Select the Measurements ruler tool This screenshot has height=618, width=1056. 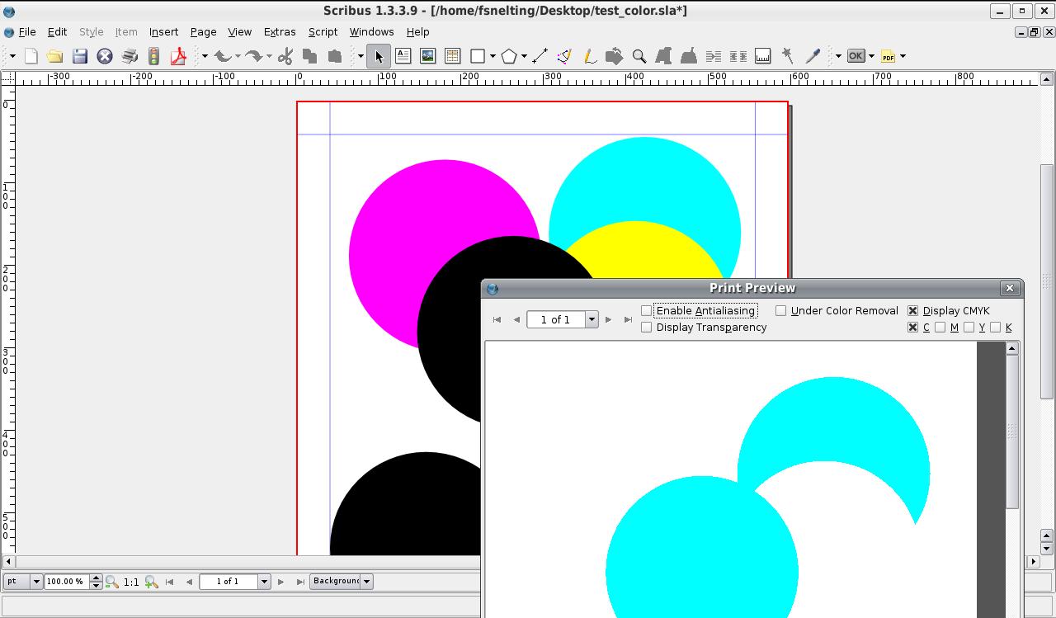click(763, 56)
